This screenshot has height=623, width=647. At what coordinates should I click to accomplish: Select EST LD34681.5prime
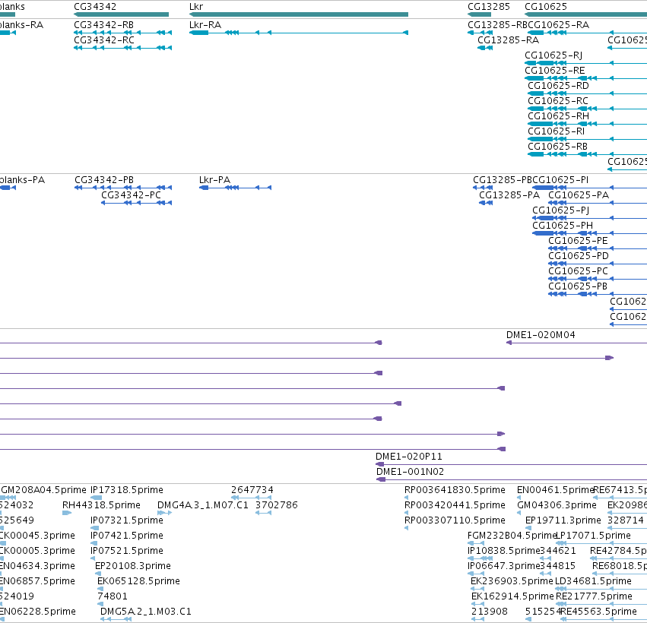(x=593, y=581)
